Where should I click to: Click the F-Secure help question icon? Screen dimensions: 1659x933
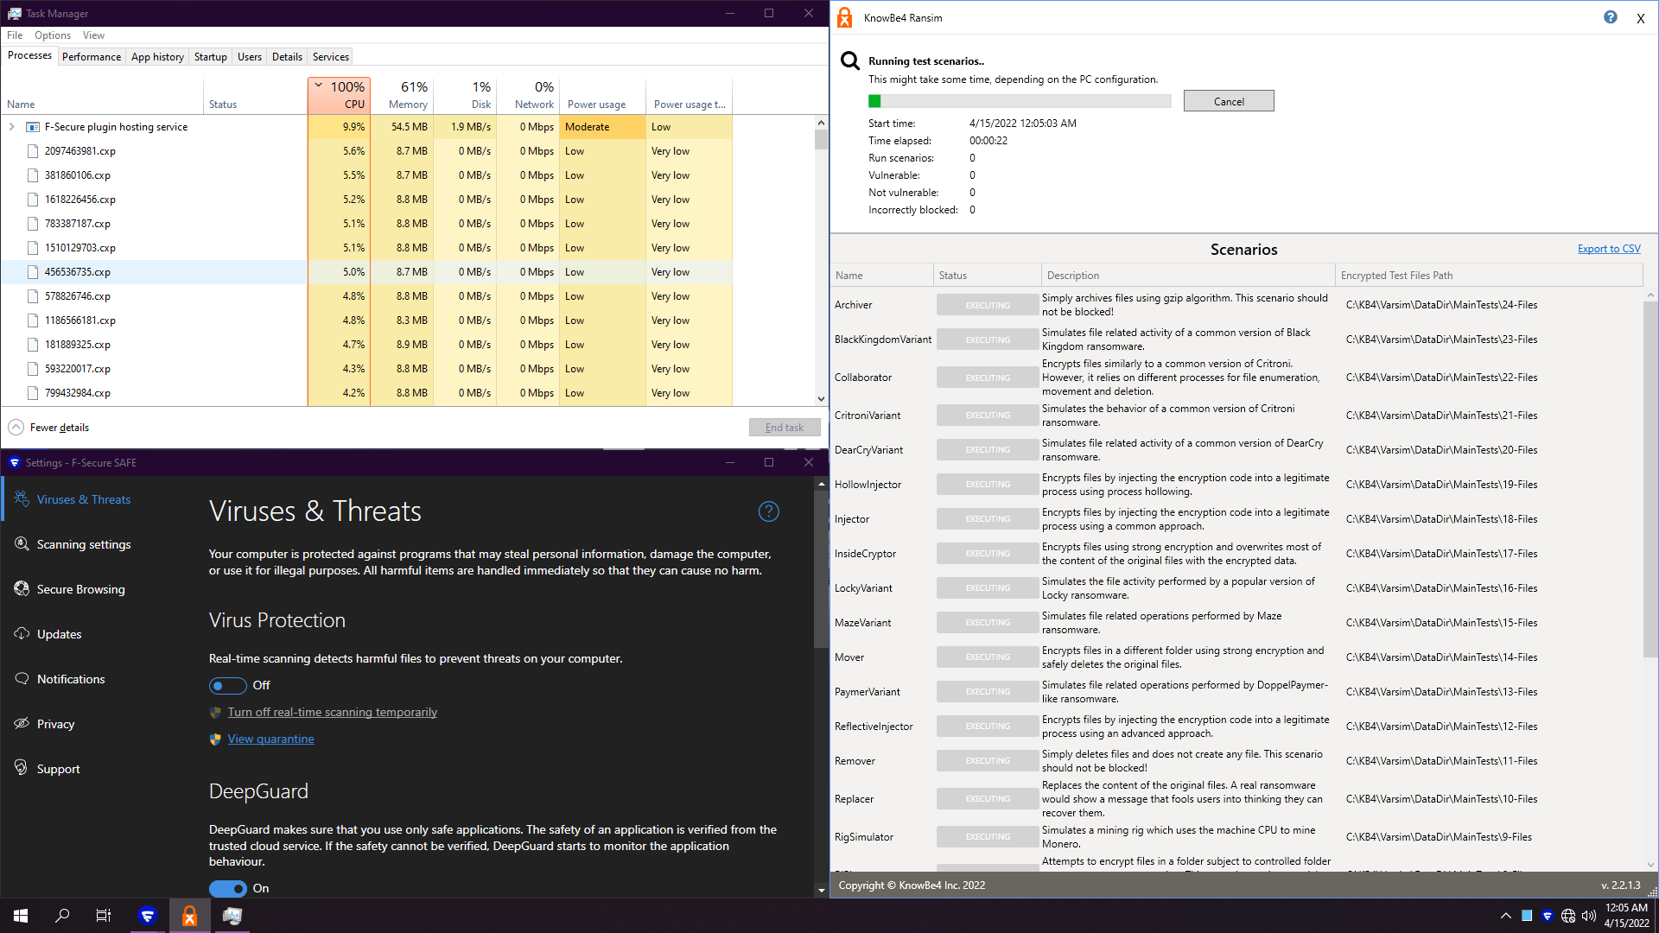coord(768,511)
